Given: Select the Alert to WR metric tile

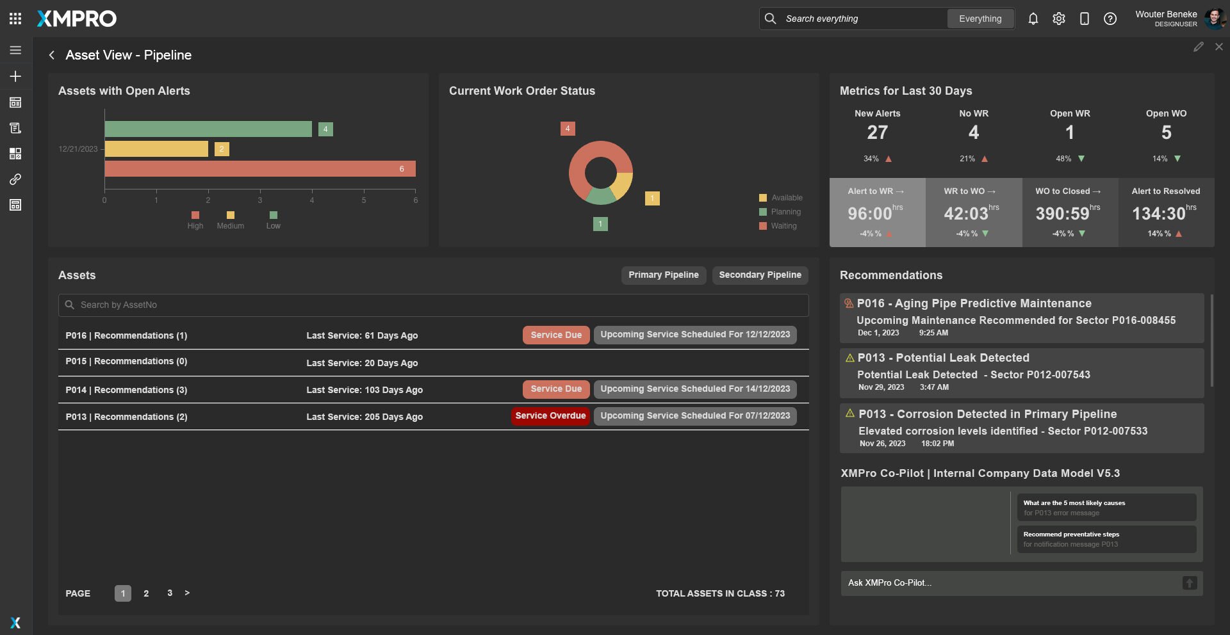Looking at the screenshot, I should point(877,213).
